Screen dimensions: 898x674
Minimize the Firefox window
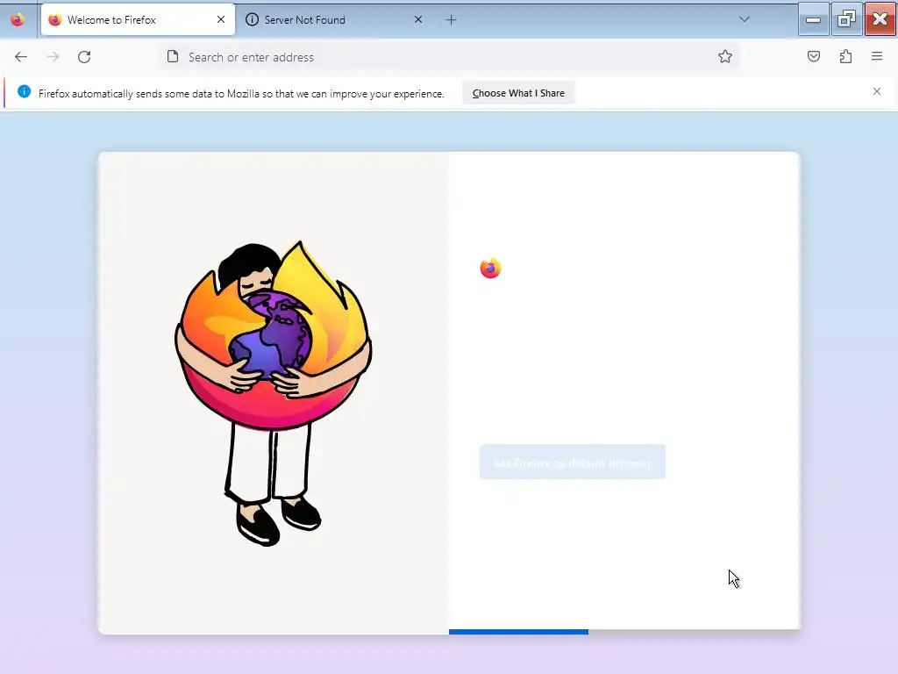pos(813,19)
